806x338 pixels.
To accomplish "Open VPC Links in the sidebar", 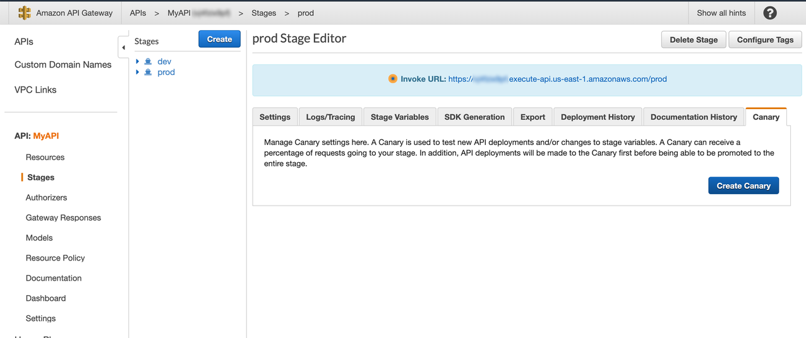I will (x=35, y=90).
